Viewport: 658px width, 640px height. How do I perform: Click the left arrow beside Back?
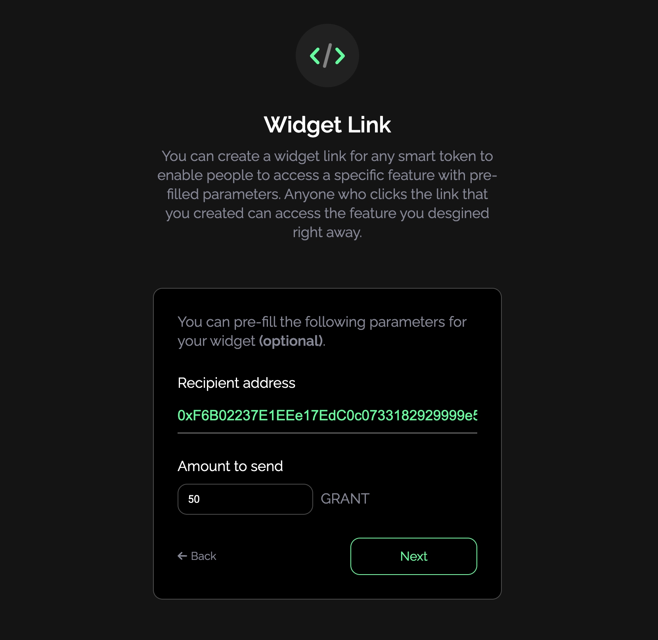point(182,556)
